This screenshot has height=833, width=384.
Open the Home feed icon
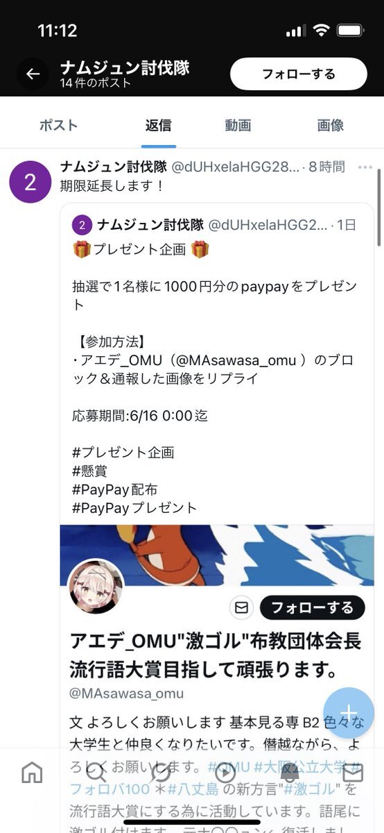pyautogui.click(x=32, y=773)
